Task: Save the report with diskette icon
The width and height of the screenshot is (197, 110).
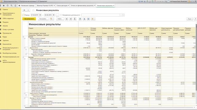Action: [x=88, y=19]
